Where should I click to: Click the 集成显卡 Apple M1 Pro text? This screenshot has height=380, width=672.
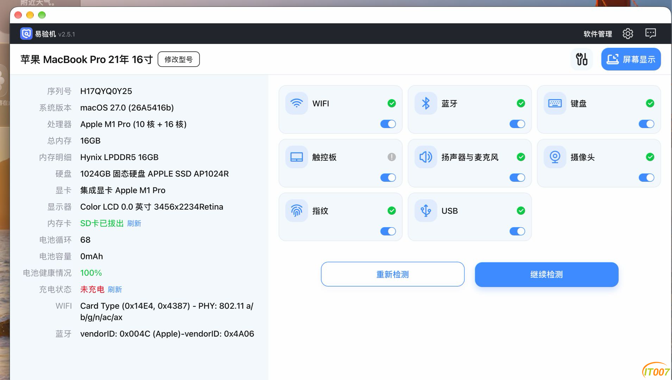(123, 190)
